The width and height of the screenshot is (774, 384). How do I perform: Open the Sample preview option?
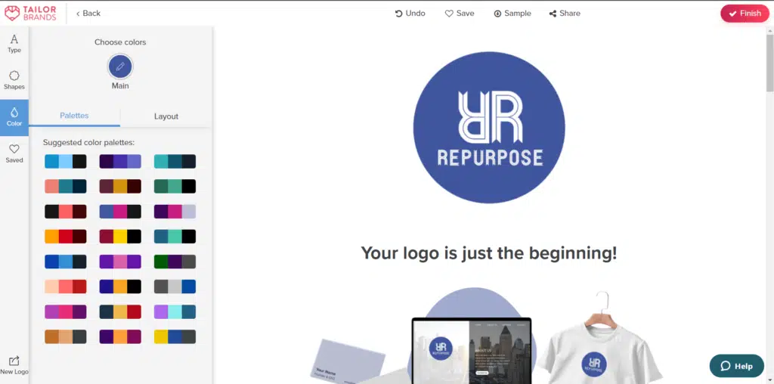(512, 14)
